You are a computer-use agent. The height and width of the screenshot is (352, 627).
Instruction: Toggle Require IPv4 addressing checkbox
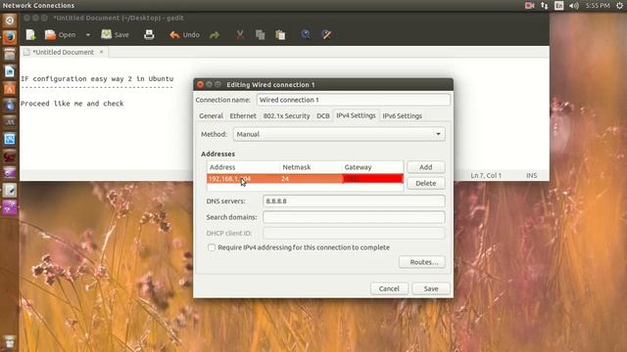point(212,247)
